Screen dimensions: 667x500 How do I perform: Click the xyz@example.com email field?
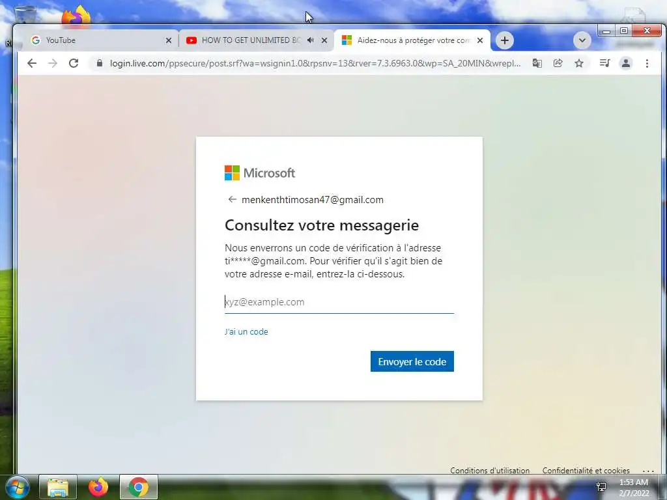click(339, 302)
